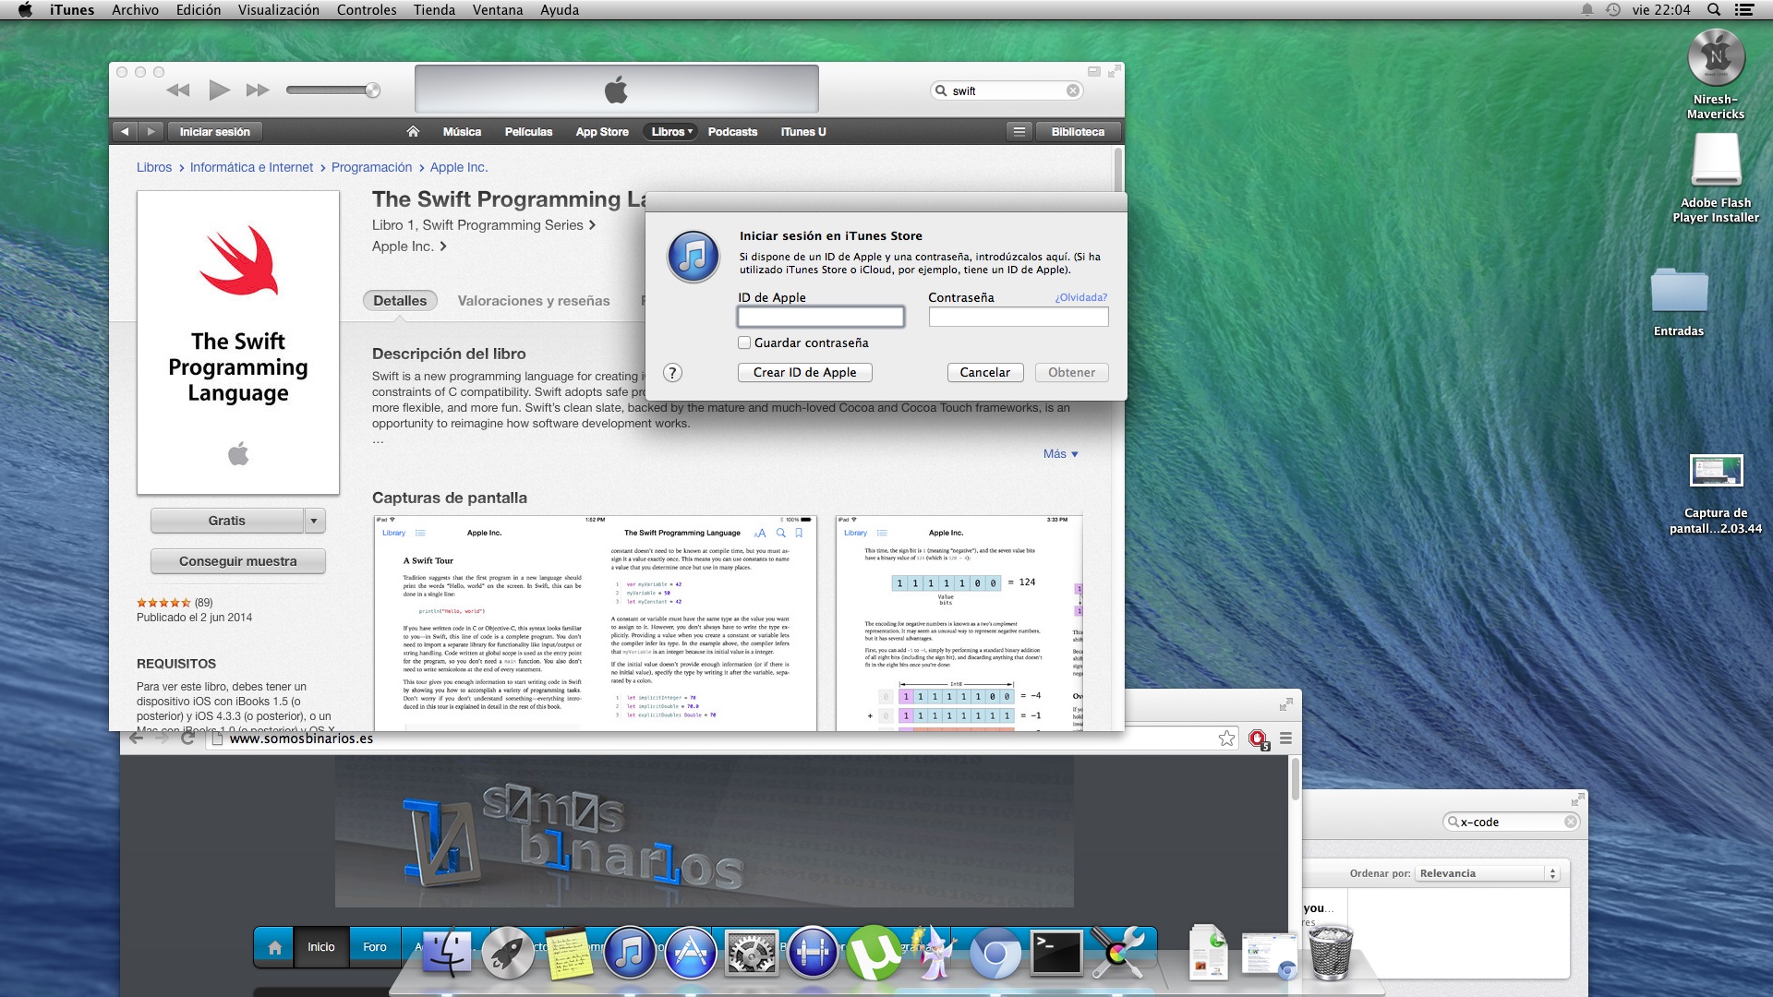
Task: Open the first screenshot thumbnail A Swift Tour
Action: pyautogui.click(x=596, y=624)
